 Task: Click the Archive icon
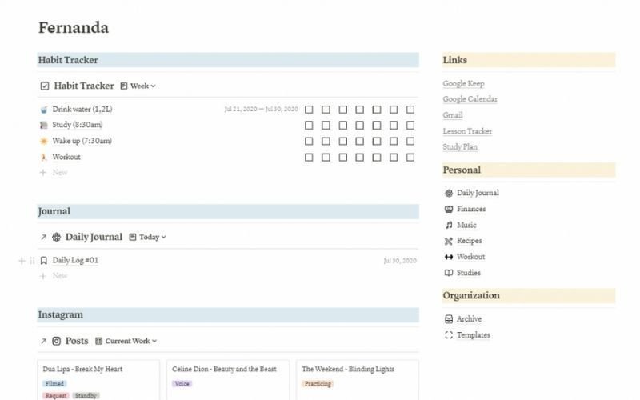pos(449,318)
